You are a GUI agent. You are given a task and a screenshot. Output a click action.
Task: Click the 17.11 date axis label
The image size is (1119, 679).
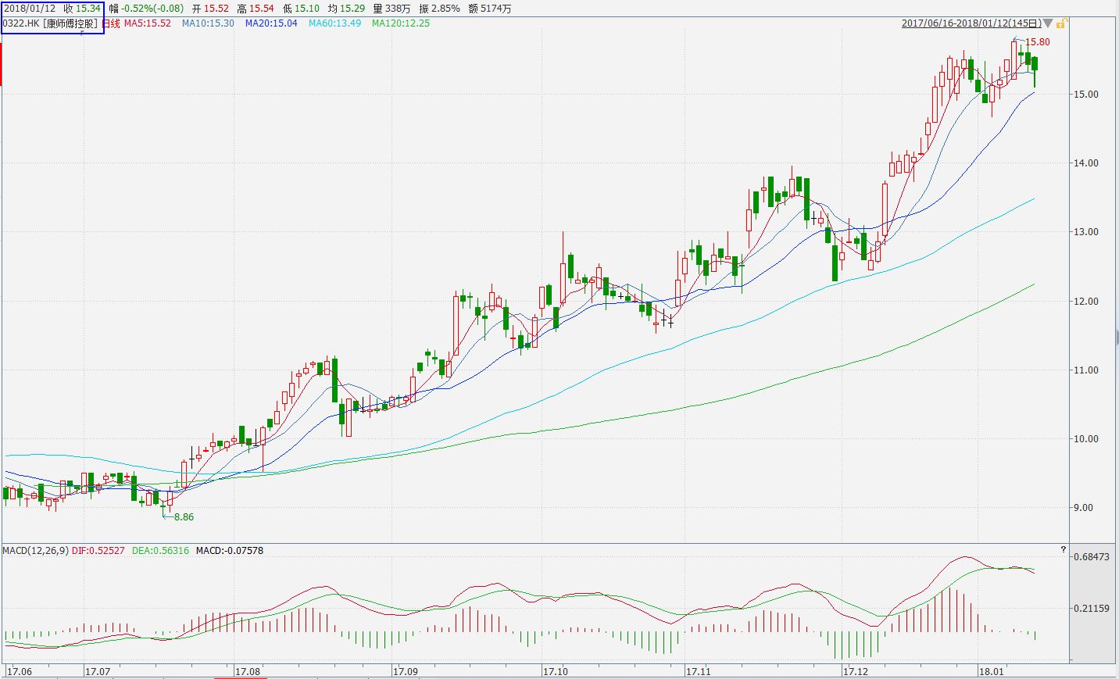(x=699, y=671)
